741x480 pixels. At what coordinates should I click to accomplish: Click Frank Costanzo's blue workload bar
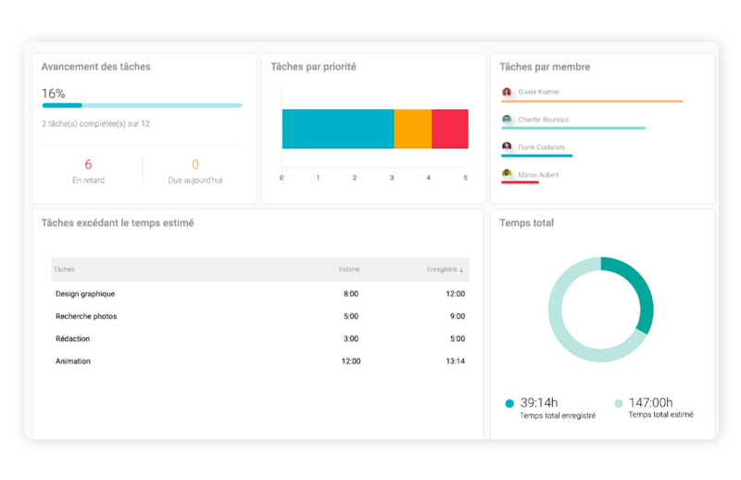point(537,156)
